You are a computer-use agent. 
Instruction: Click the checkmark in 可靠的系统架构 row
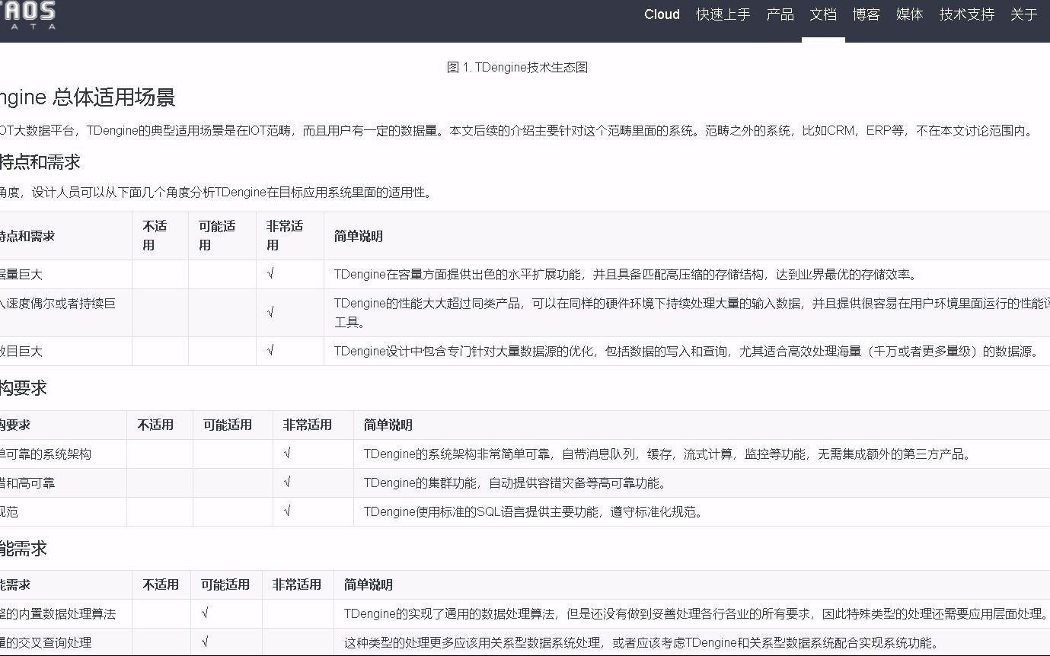(x=287, y=454)
